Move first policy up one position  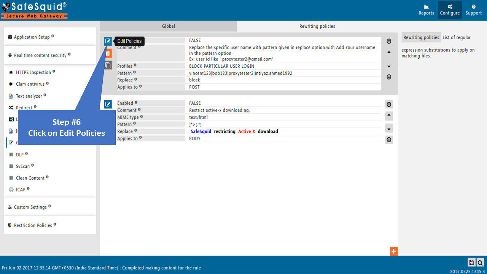click(x=389, y=52)
